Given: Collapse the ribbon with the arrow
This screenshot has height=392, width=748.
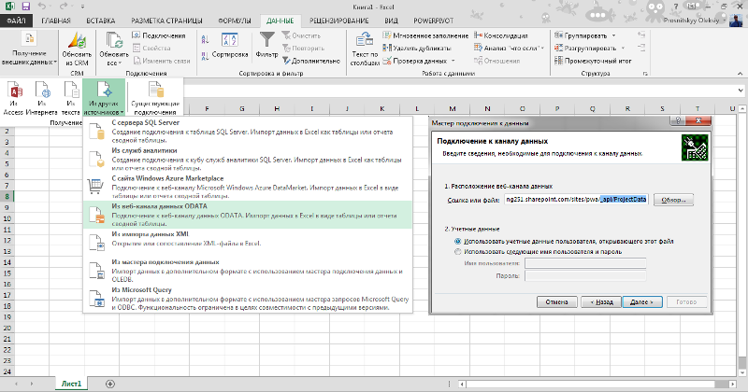Looking at the screenshot, I should point(740,74).
